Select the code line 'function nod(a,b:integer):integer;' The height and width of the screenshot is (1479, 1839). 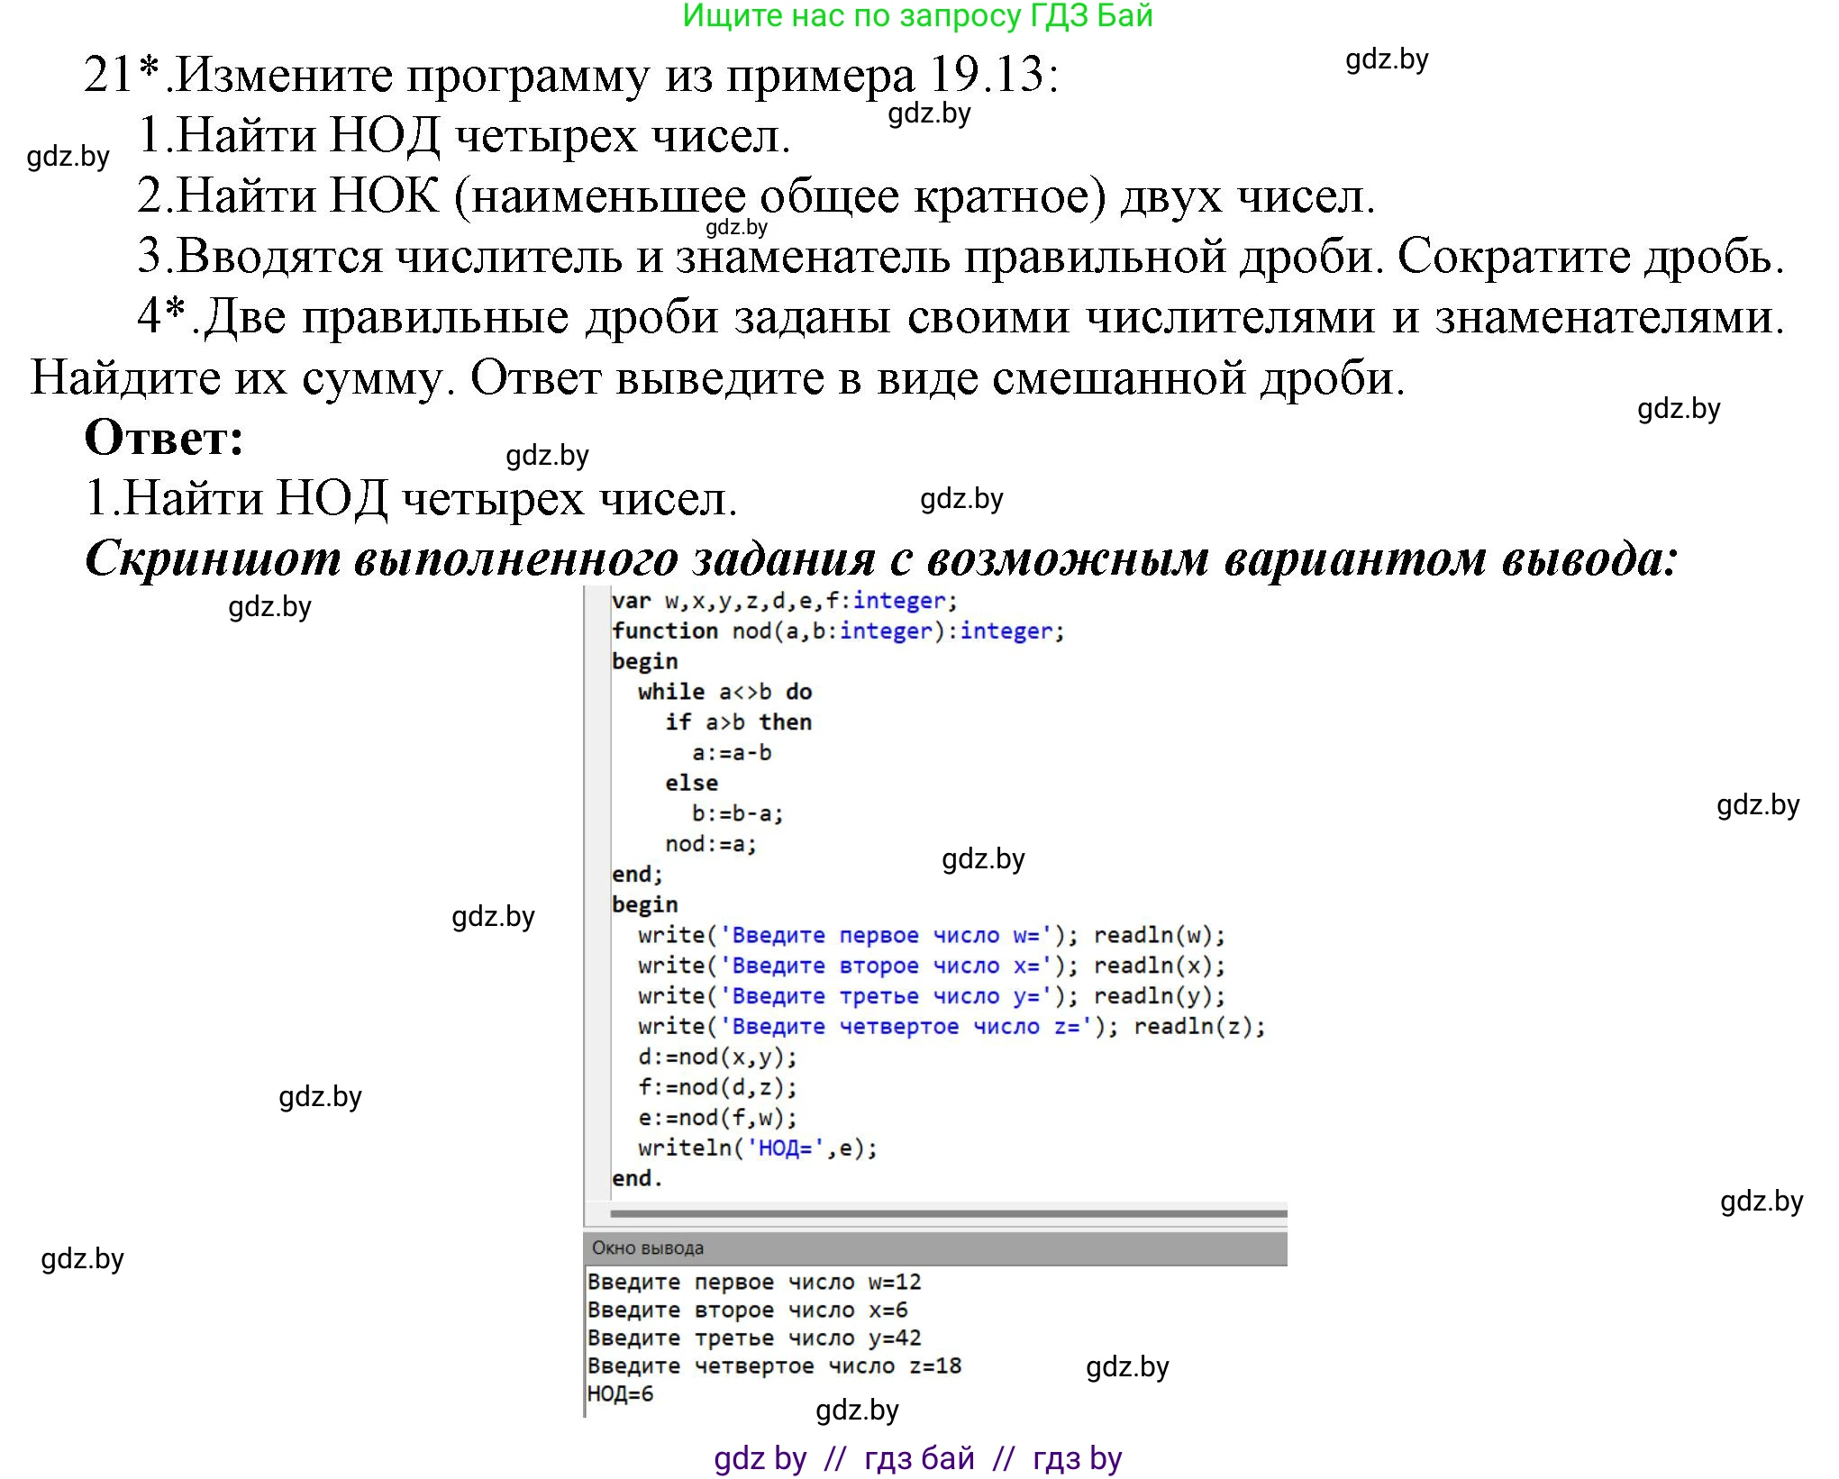(835, 631)
